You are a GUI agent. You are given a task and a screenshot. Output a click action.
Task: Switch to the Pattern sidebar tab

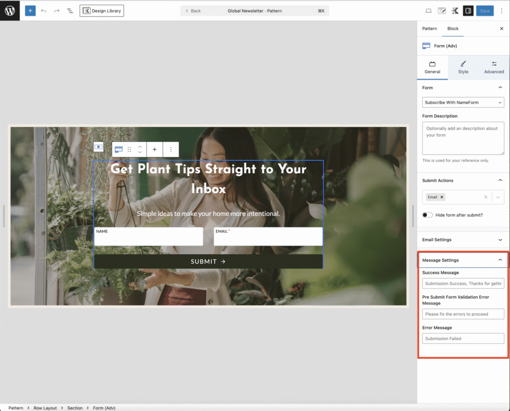click(x=429, y=29)
